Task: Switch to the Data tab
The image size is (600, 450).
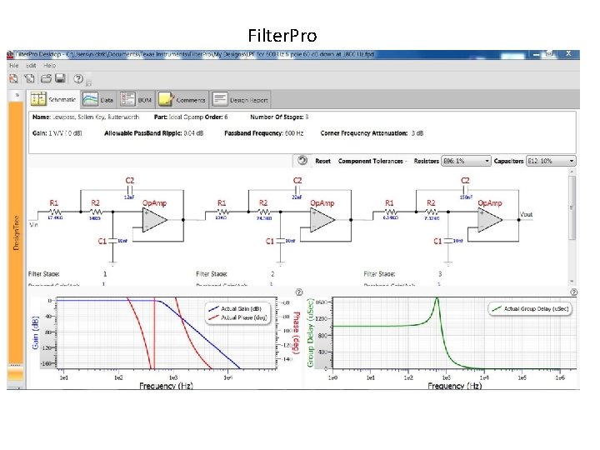Action: (98, 99)
